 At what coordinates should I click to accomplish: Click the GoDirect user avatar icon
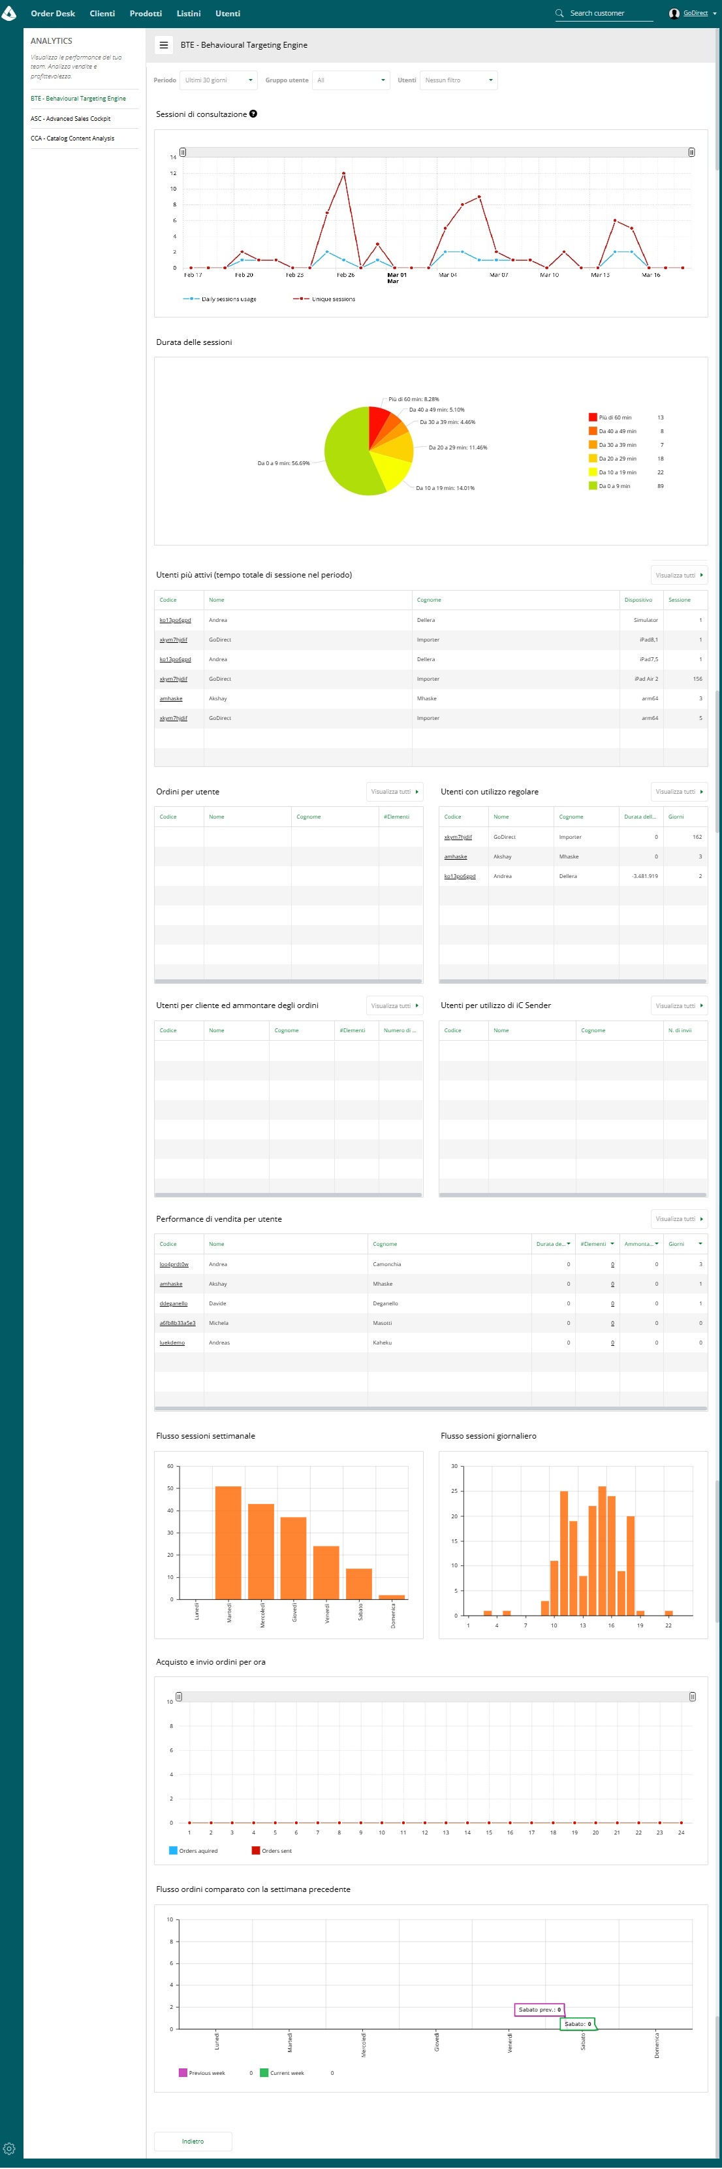pyautogui.click(x=674, y=14)
